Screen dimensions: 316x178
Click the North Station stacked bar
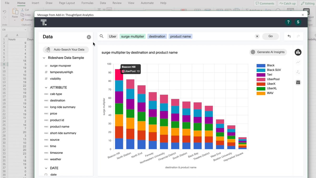pos(130,114)
